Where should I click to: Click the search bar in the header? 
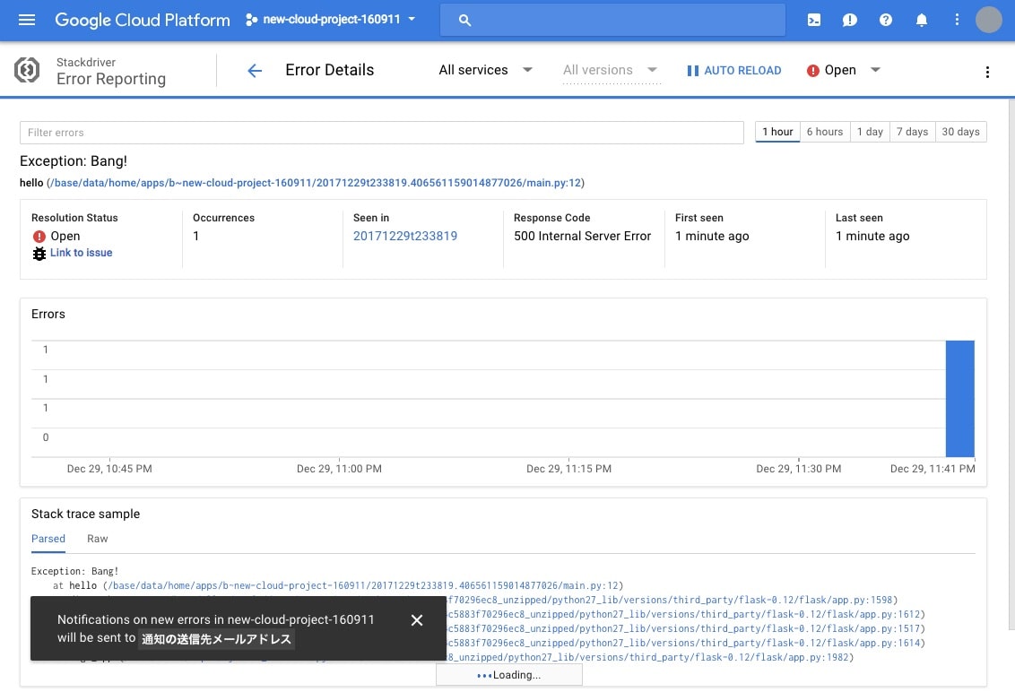[612, 20]
